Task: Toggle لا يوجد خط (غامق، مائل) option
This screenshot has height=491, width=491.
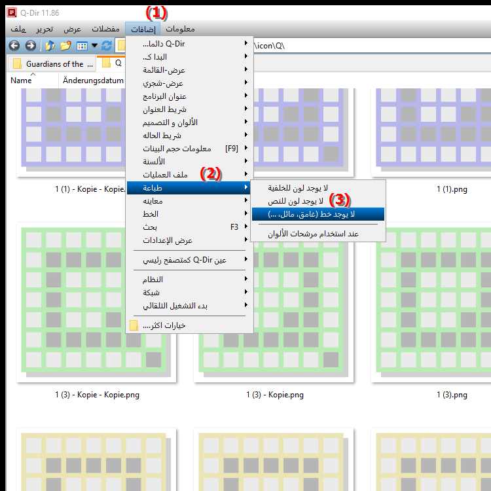Action: click(x=318, y=214)
